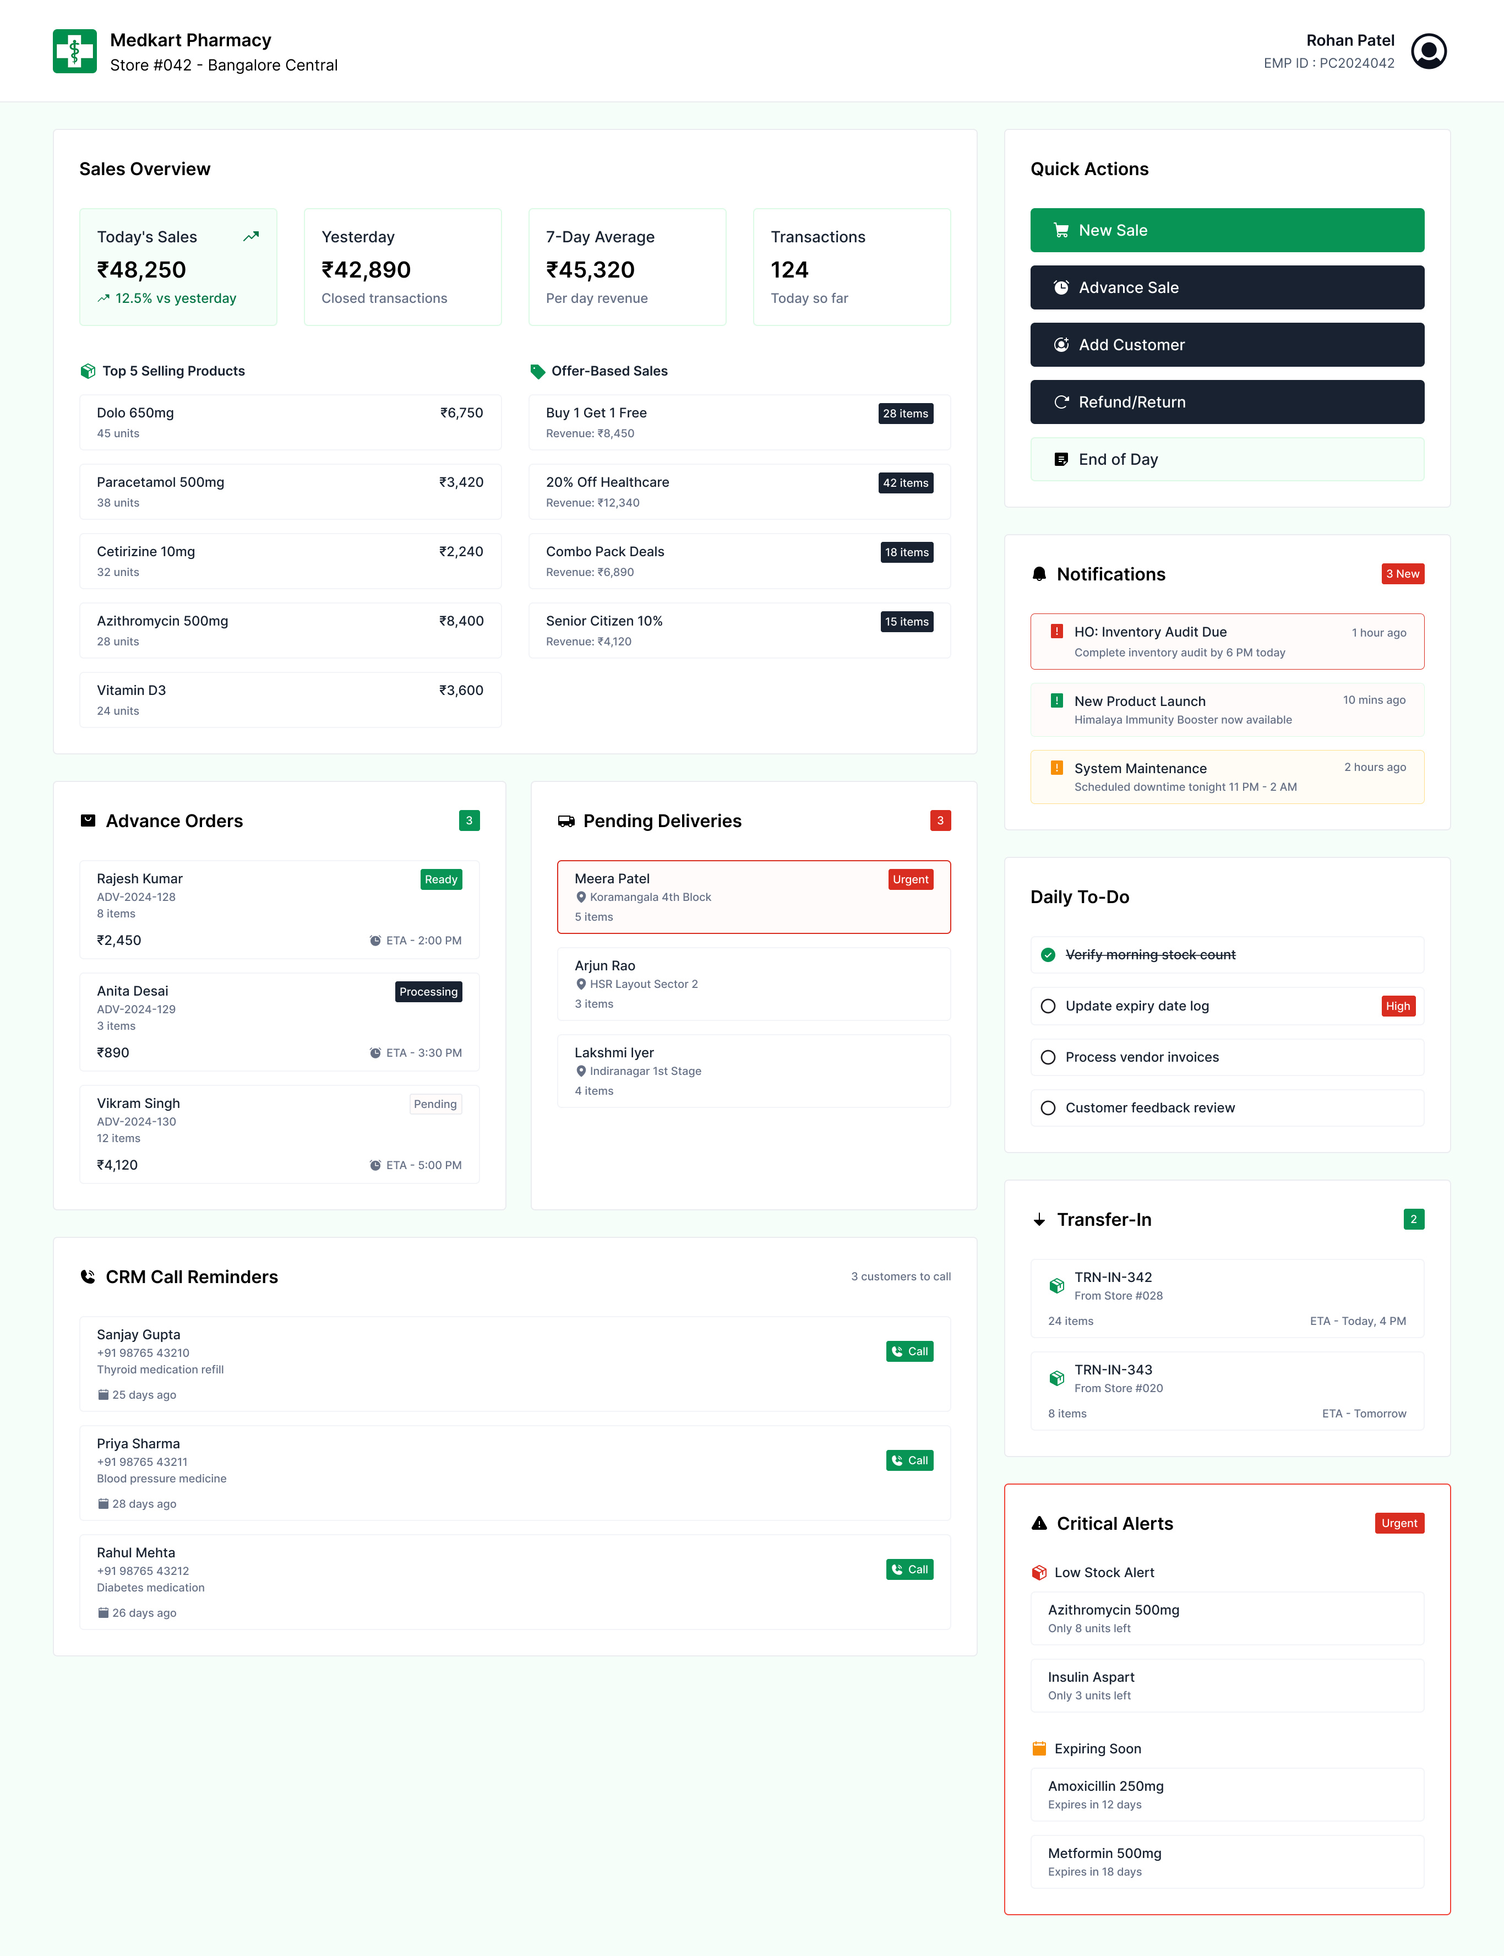Click the calendar icon beside Expiring Soon

(1038, 1748)
